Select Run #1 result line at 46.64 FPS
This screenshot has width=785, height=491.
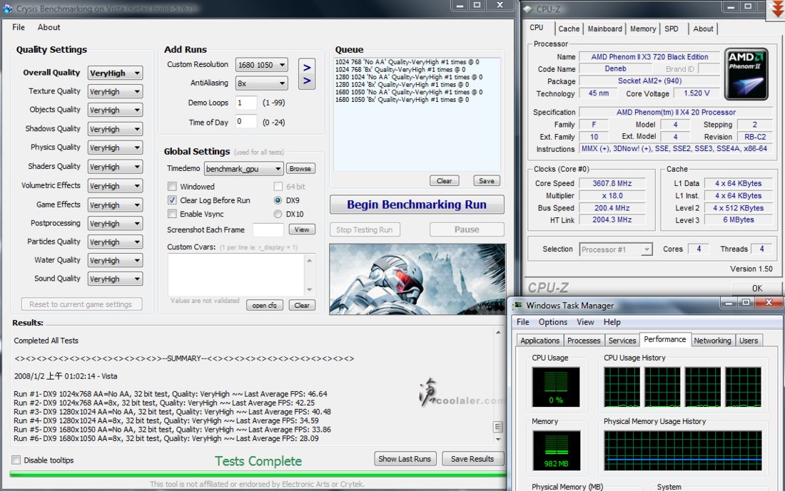[171, 394]
